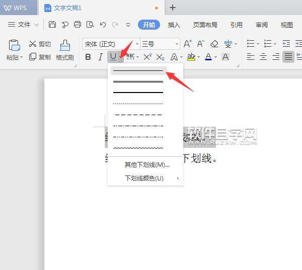Expand 下划线颜色(U) underline color submenu

(145, 178)
